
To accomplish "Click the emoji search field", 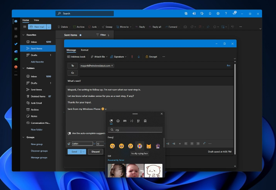I will (x=136, y=130).
